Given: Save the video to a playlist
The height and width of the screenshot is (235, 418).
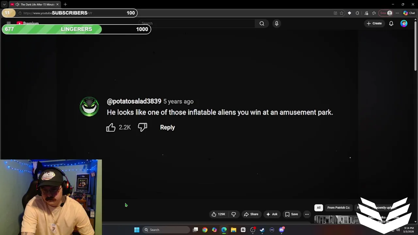Looking at the screenshot, I should [291, 214].
